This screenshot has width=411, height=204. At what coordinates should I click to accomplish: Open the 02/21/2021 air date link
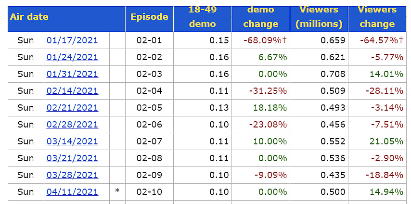click(x=72, y=108)
